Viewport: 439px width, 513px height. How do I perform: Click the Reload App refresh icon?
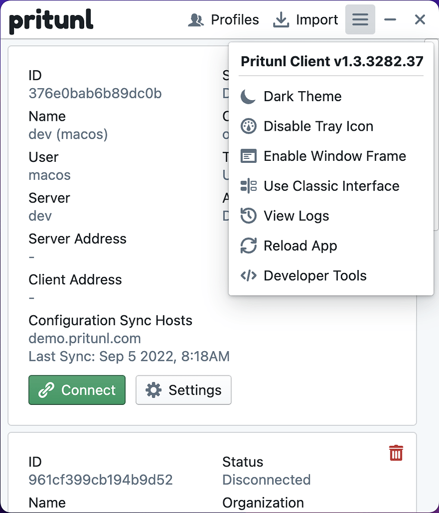point(249,245)
